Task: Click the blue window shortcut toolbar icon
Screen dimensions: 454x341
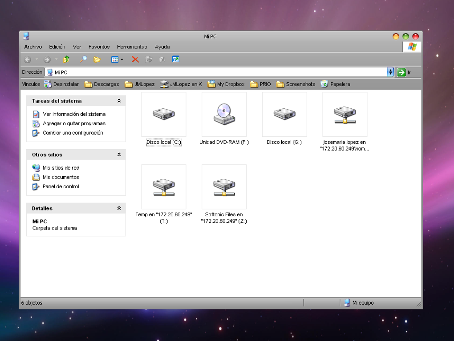Action: tap(176, 59)
